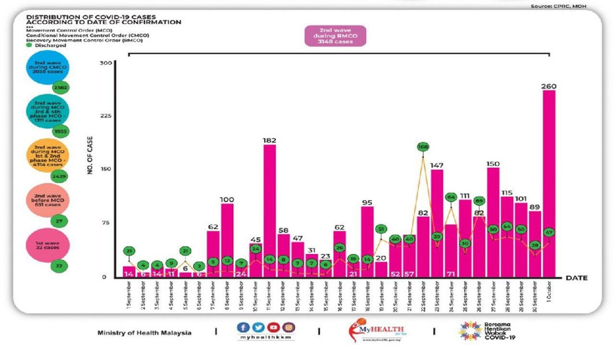Open the YouTube icon

tap(274, 327)
